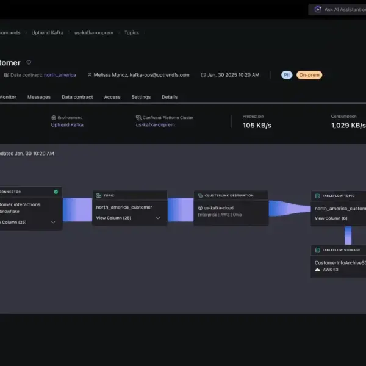Viewport: 366px width, 366px height.
Task: Click the Snowflake connector label
Action: pos(10,212)
